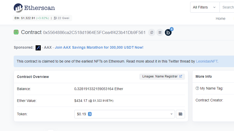This screenshot has width=234, height=131.
Task: Copy the contract address to clipboard
Action: [x=152, y=32]
